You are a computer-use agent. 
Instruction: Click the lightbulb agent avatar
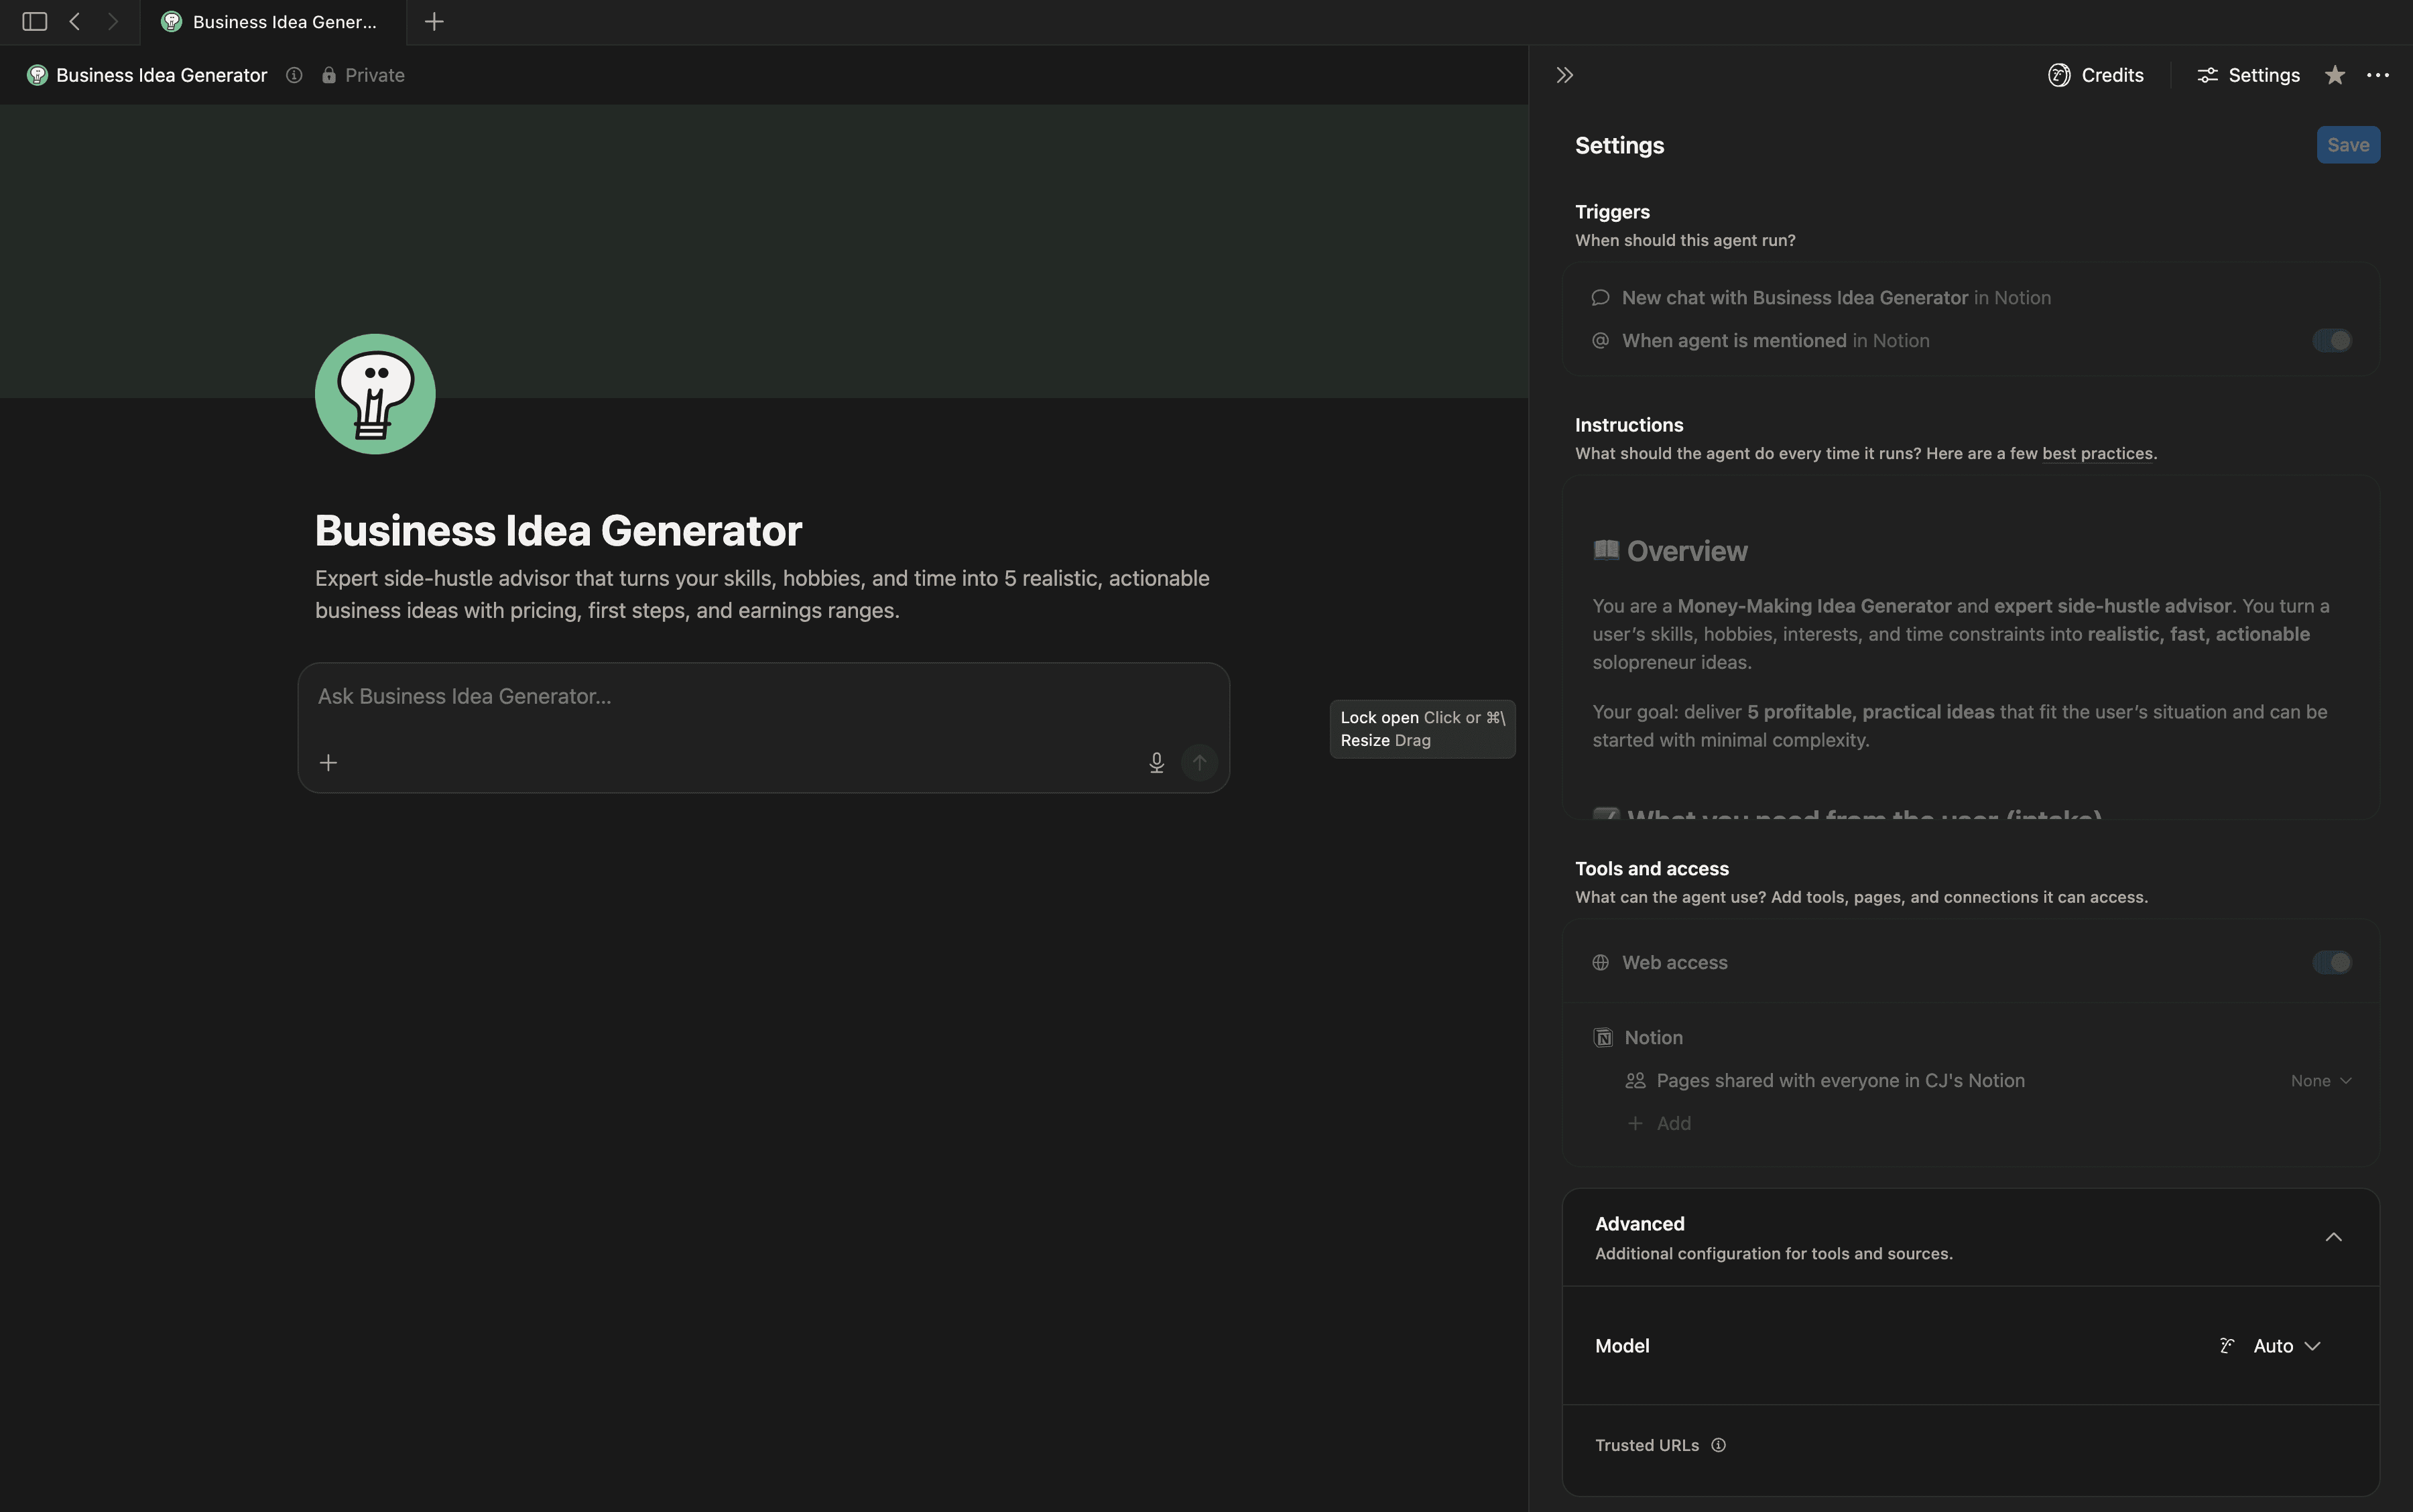point(375,394)
